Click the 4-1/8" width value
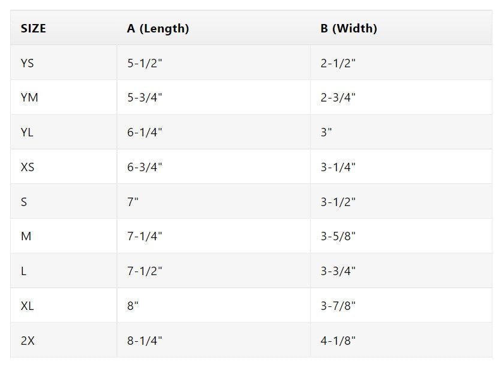502x367 pixels. click(338, 341)
